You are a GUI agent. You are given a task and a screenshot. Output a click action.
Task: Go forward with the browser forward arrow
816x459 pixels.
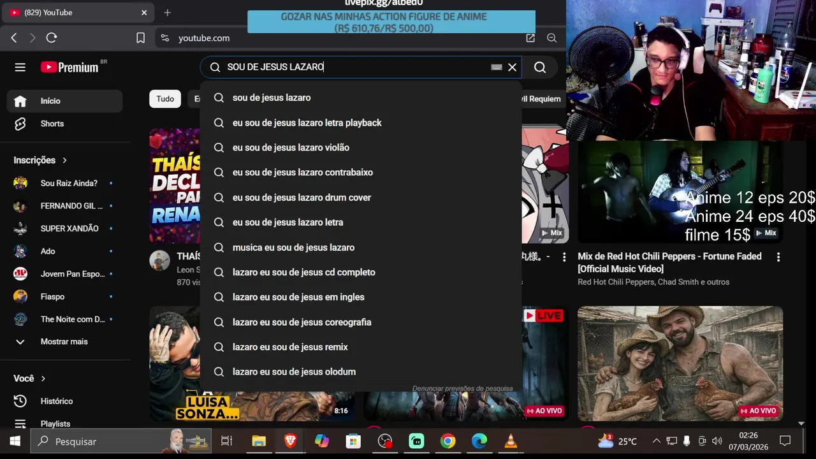click(x=33, y=38)
